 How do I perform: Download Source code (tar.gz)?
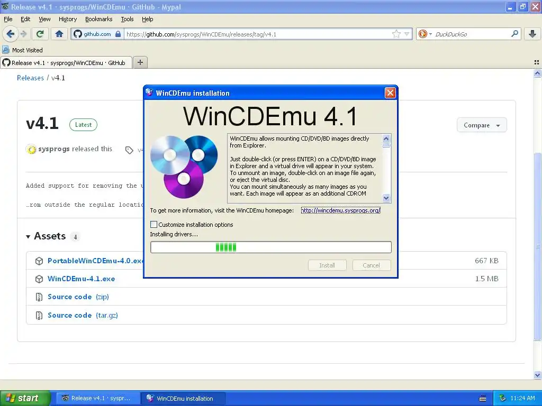83,315
